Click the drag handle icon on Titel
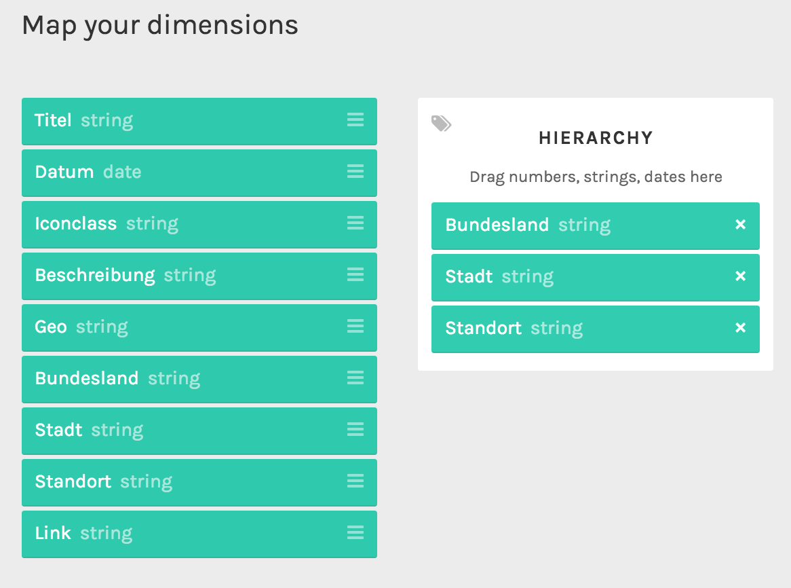 point(355,120)
